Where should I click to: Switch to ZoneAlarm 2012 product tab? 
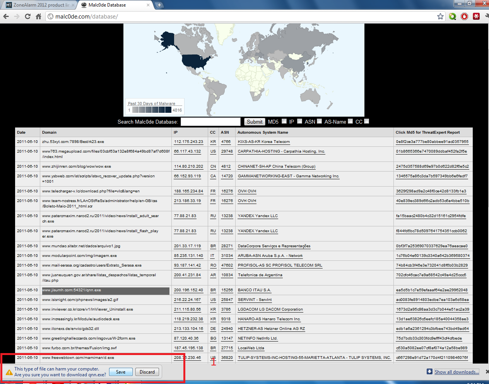(38, 5)
